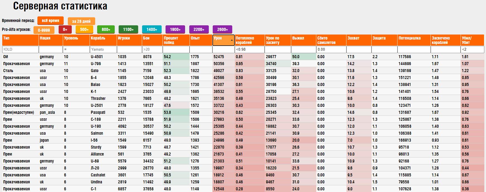
Task: Filter players by Pro-Alfa 2200+
Action: tap(199, 29)
